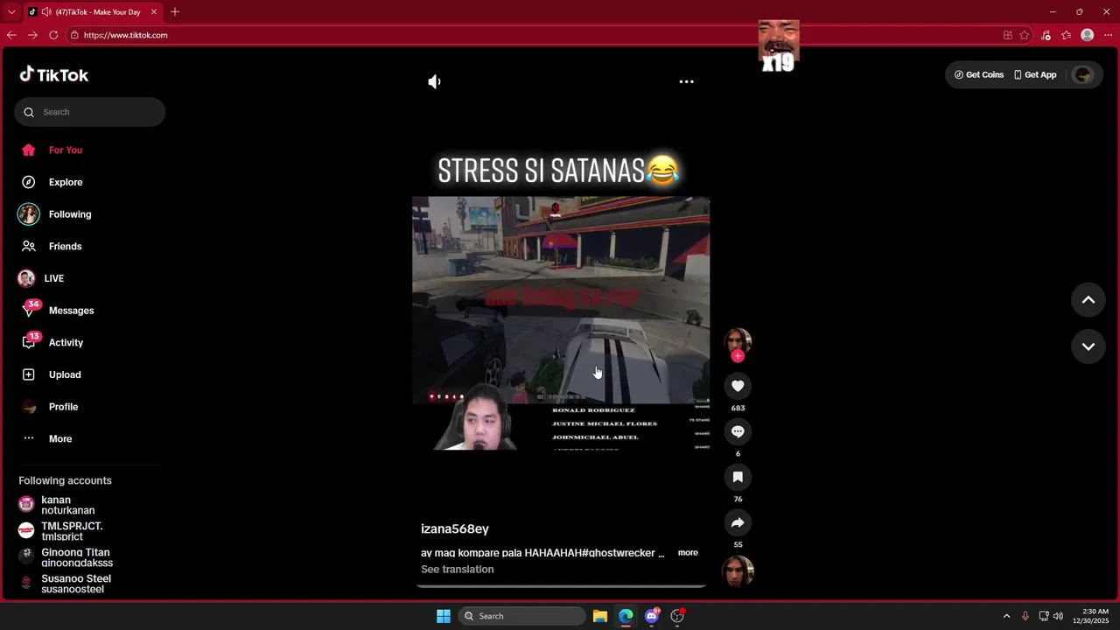Open a new browser tab
1120x630 pixels.
coord(175,12)
